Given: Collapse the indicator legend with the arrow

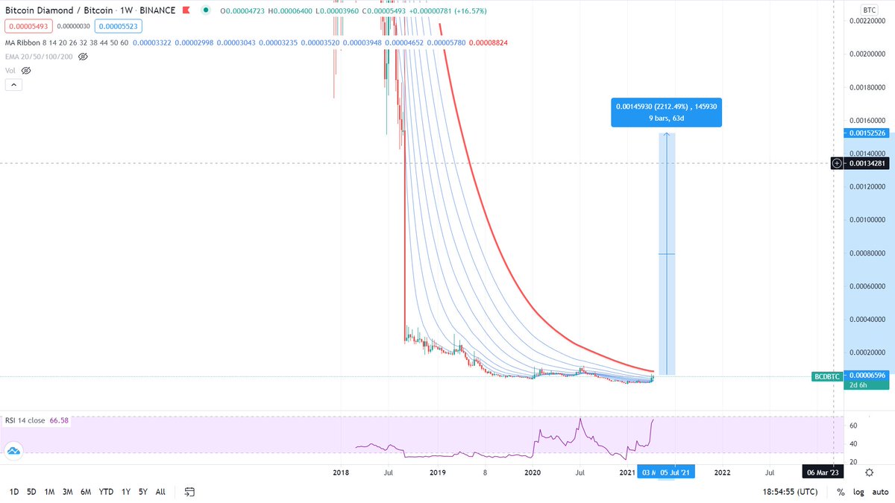Looking at the screenshot, I should pyautogui.click(x=13, y=85).
